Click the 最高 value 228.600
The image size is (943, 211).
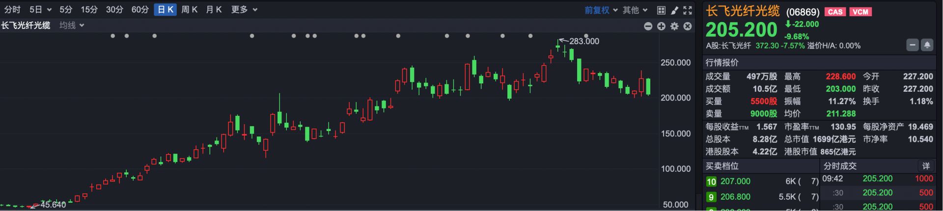(841, 77)
